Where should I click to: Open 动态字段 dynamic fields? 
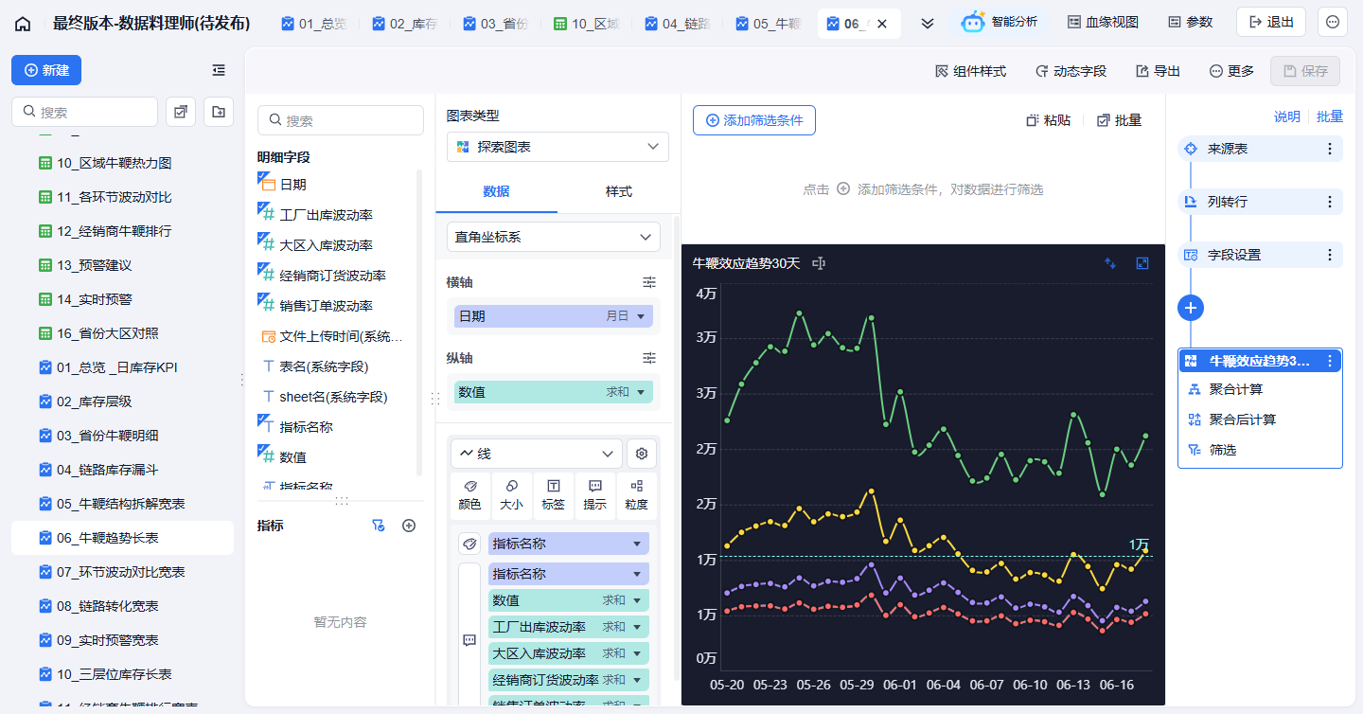click(x=1071, y=71)
